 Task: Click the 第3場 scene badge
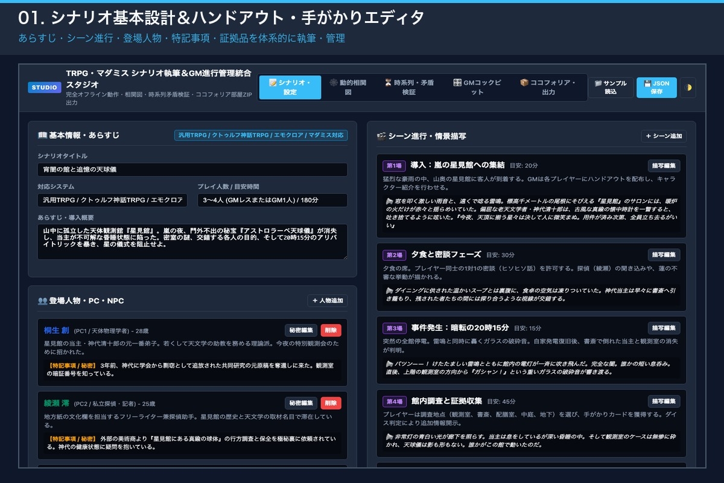click(394, 328)
